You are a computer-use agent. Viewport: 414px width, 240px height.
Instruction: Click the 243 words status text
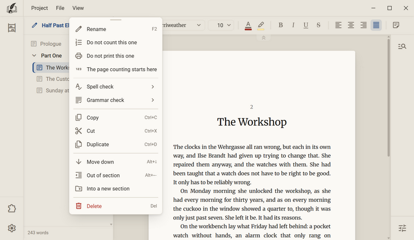[38, 233]
